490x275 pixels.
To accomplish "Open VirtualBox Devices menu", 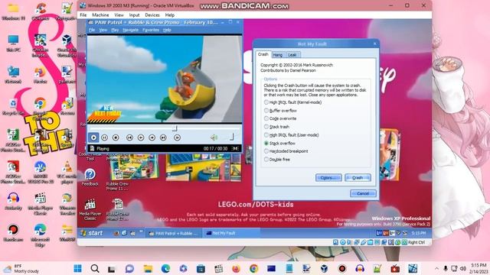I will [x=152, y=15].
